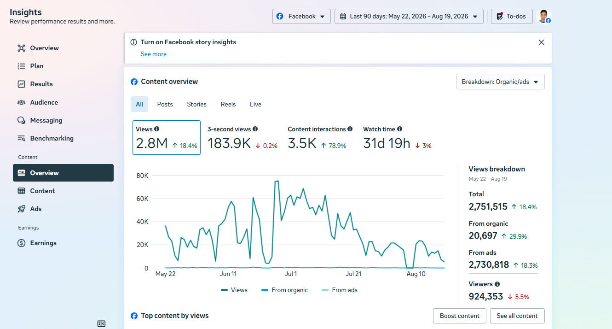Select the Content interactions 3.5K metric
This screenshot has width=612, height=329.
pyautogui.click(x=320, y=137)
